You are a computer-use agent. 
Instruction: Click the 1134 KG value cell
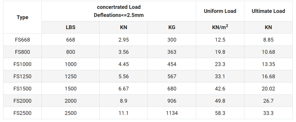tap(172, 113)
